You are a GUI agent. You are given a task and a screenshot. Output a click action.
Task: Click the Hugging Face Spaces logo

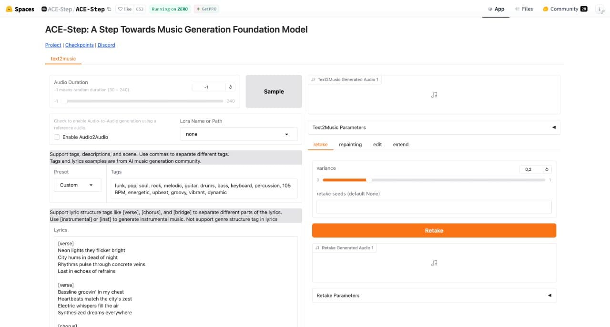(x=20, y=9)
